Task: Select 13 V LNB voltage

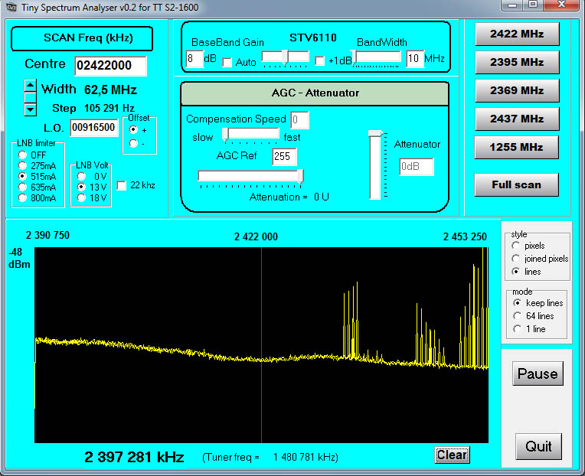Action: pyautogui.click(x=81, y=187)
